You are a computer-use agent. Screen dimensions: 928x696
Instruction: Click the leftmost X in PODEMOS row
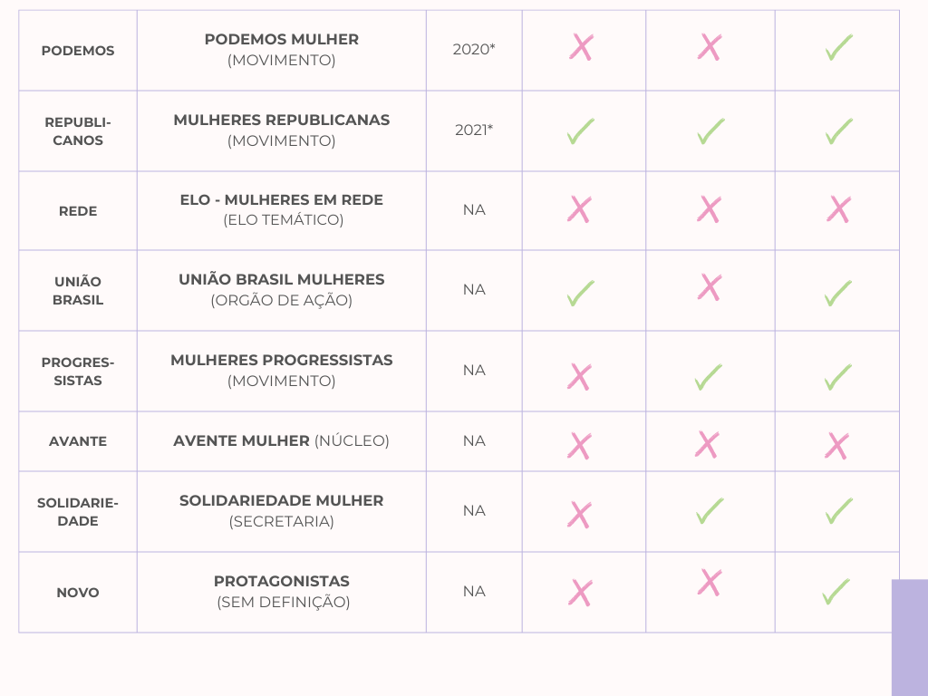[x=581, y=48]
